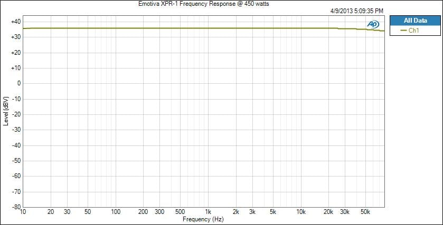443x225 pixels.
Task: Click the 1k frequency tick label
Action: pyautogui.click(x=208, y=212)
